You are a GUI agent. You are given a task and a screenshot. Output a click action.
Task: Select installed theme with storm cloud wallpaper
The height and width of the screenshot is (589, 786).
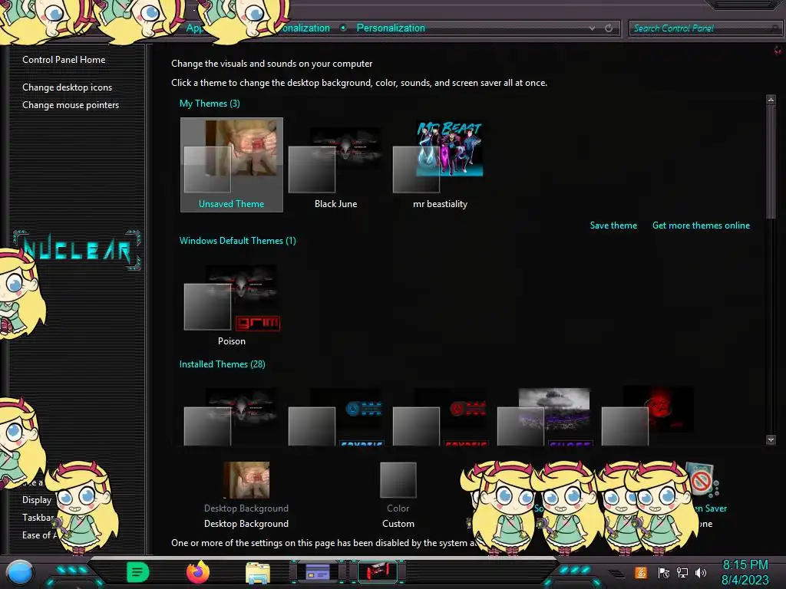point(544,416)
